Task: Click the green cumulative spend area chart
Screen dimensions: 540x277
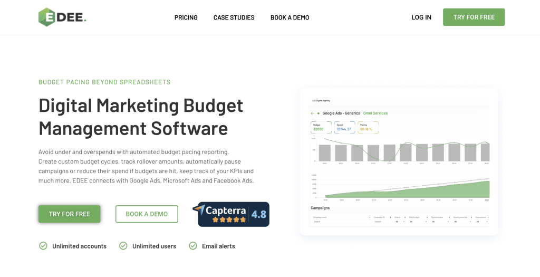Action: tap(400, 188)
